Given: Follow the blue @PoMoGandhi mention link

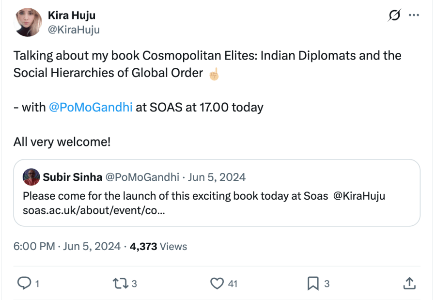Looking at the screenshot, I should [x=91, y=107].
